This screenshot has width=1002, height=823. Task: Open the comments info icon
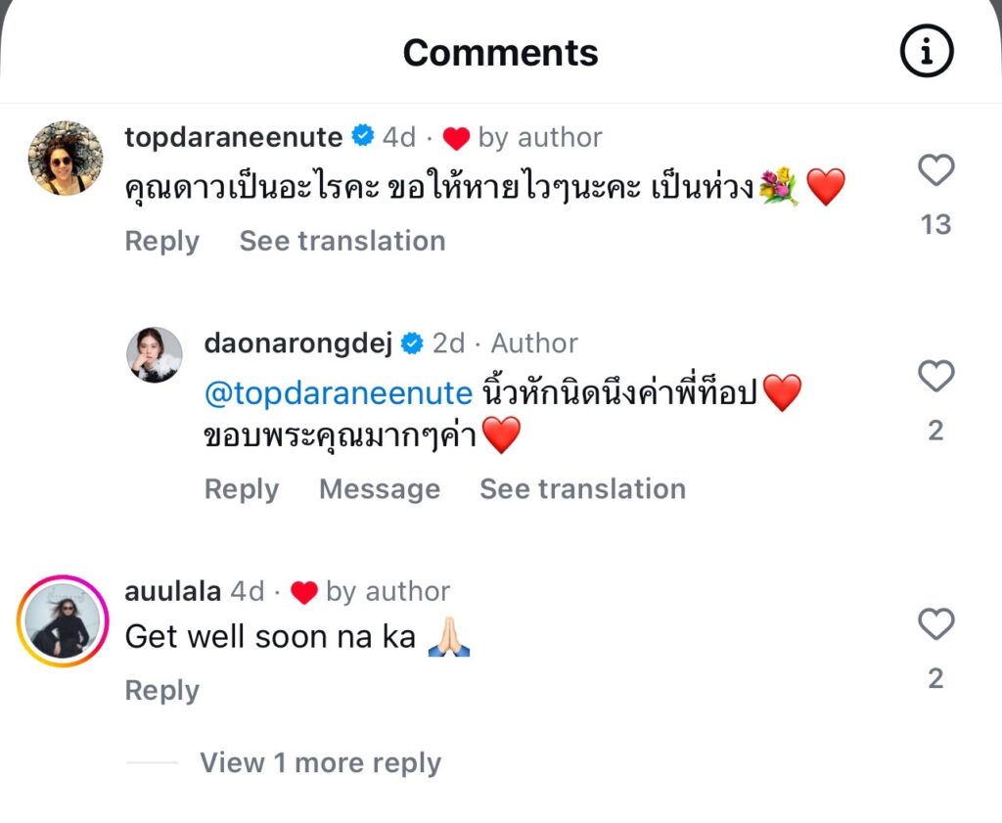tap(926, 53)
